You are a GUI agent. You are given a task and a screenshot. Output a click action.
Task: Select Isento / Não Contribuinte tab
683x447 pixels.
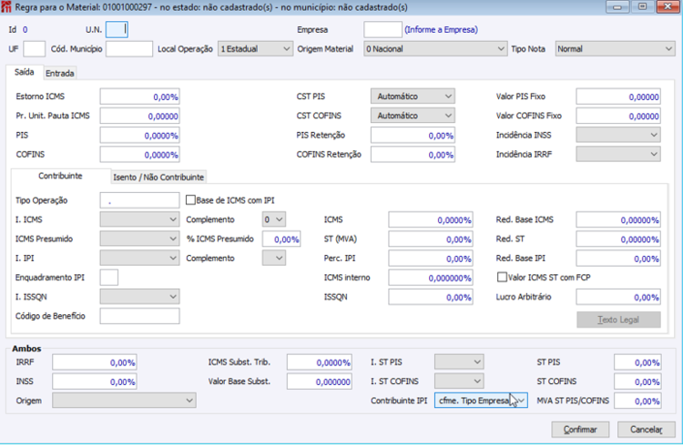pos(158,178)
